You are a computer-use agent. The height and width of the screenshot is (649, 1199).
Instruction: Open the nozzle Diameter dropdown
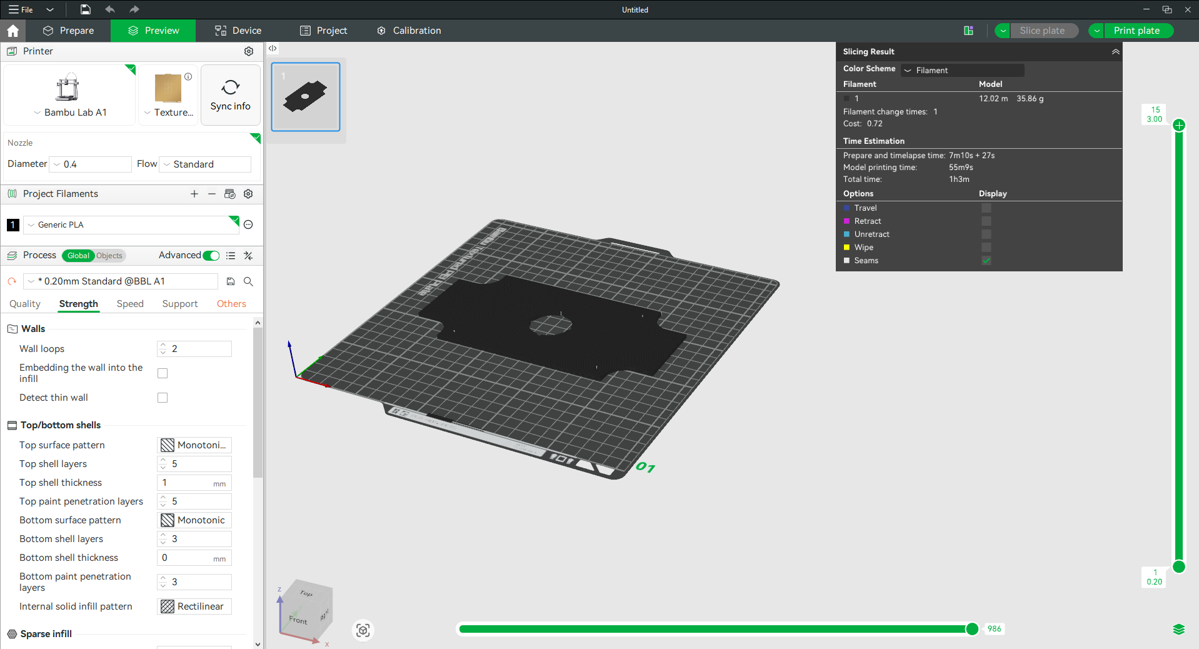pyautogui.click(x=91, y=164)
